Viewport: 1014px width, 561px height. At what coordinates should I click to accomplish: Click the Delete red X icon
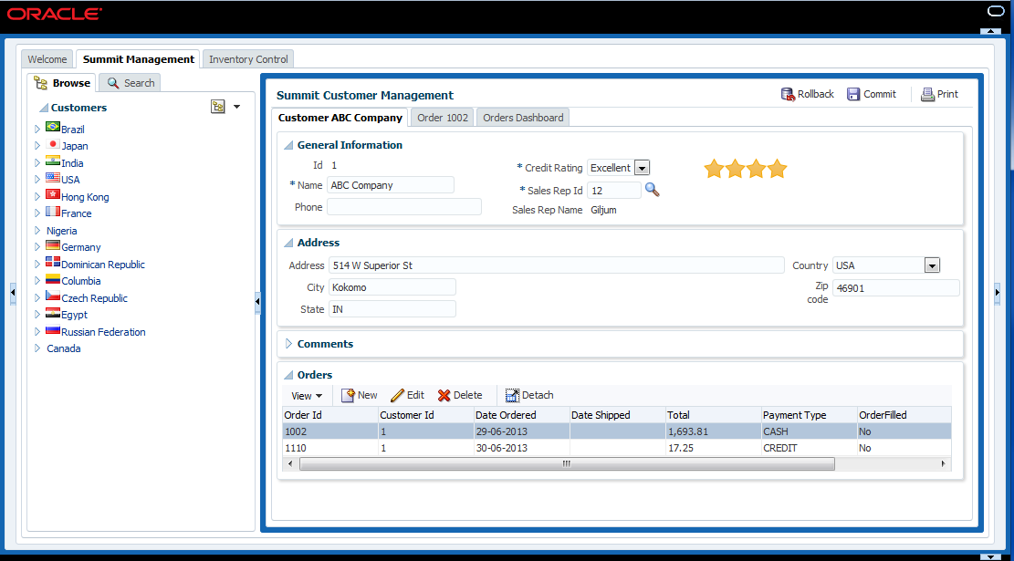point(444,395)
